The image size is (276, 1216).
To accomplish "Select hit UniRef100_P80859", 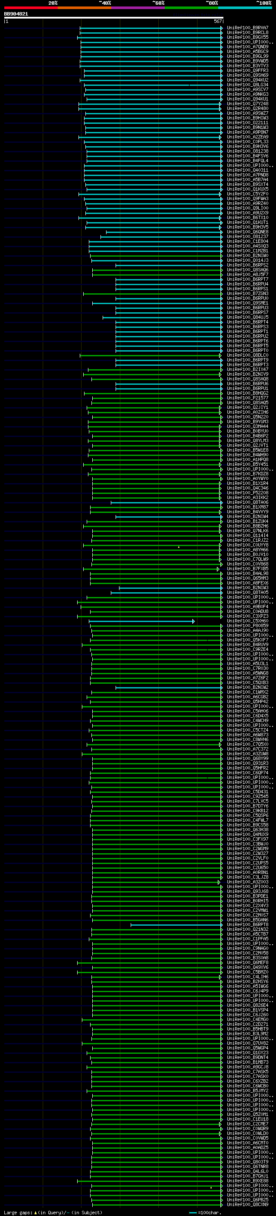I will (248, 626).
